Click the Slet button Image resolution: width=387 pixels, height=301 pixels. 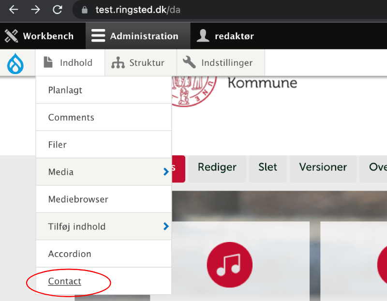tap(268, 167)
